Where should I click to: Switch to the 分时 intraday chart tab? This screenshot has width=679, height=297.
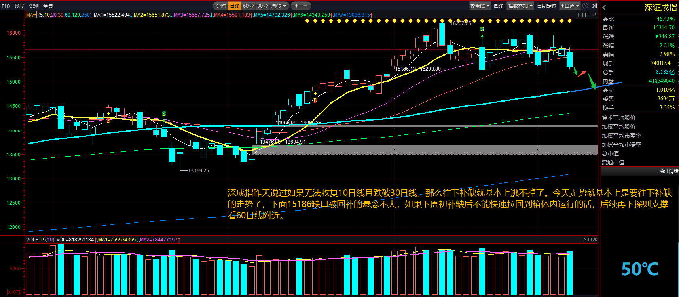(221, 6)
